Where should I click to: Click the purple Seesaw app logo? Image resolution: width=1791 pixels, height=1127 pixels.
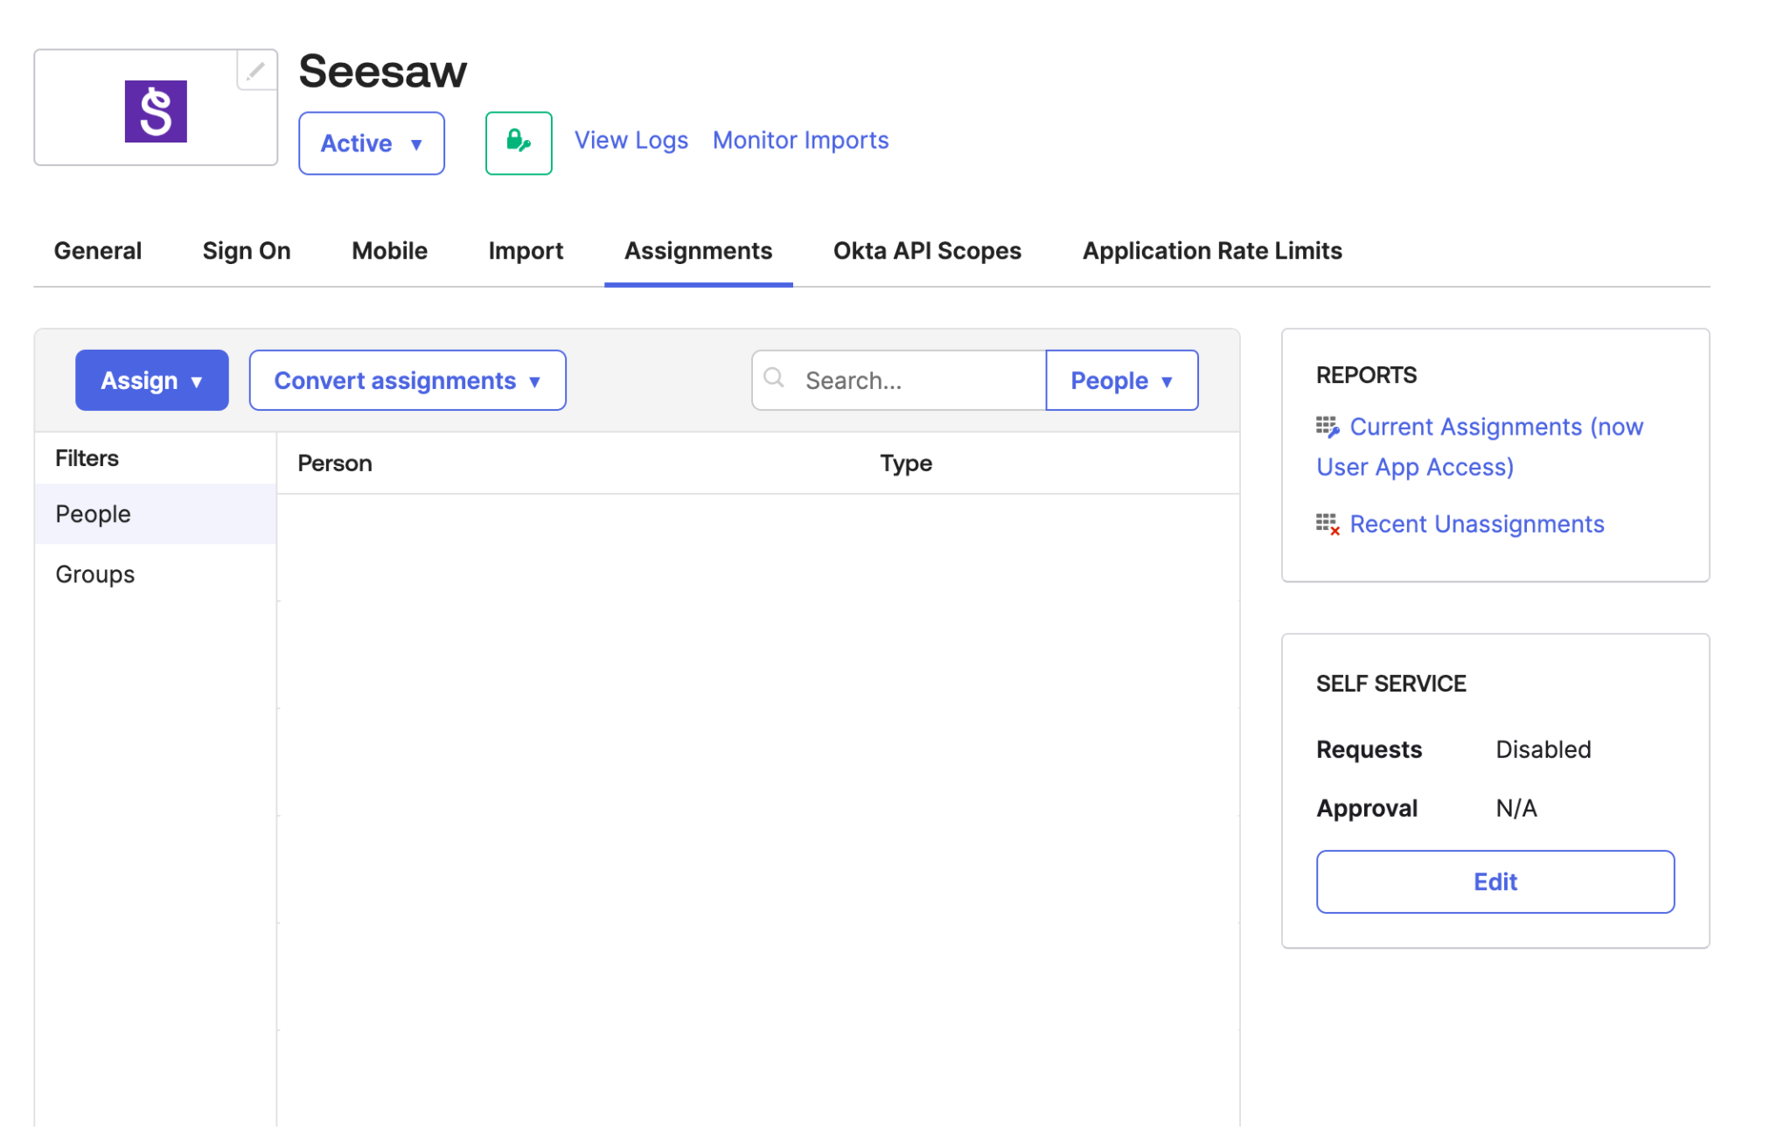[x=156, y=111]
